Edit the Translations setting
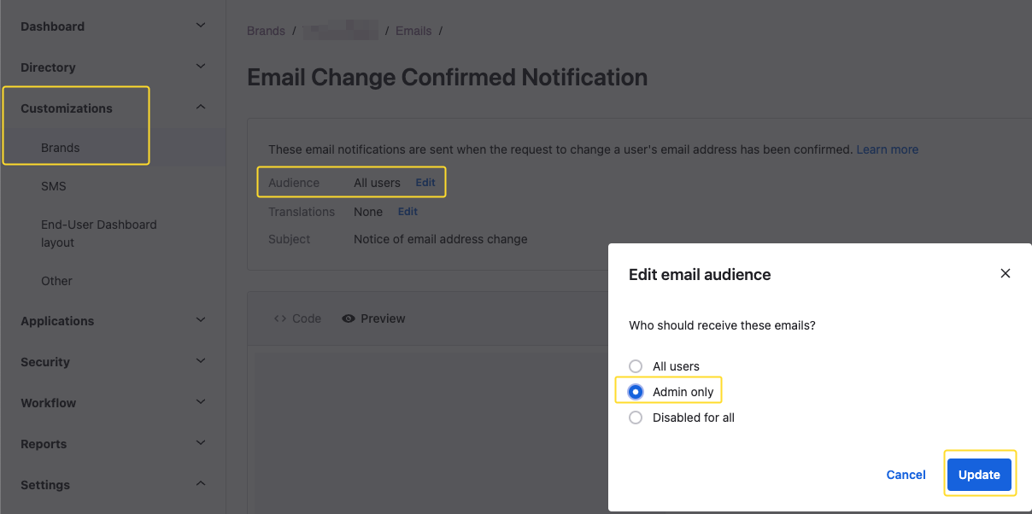The width and height of the screenshot is (1032, 514). [x=408, y=211]
